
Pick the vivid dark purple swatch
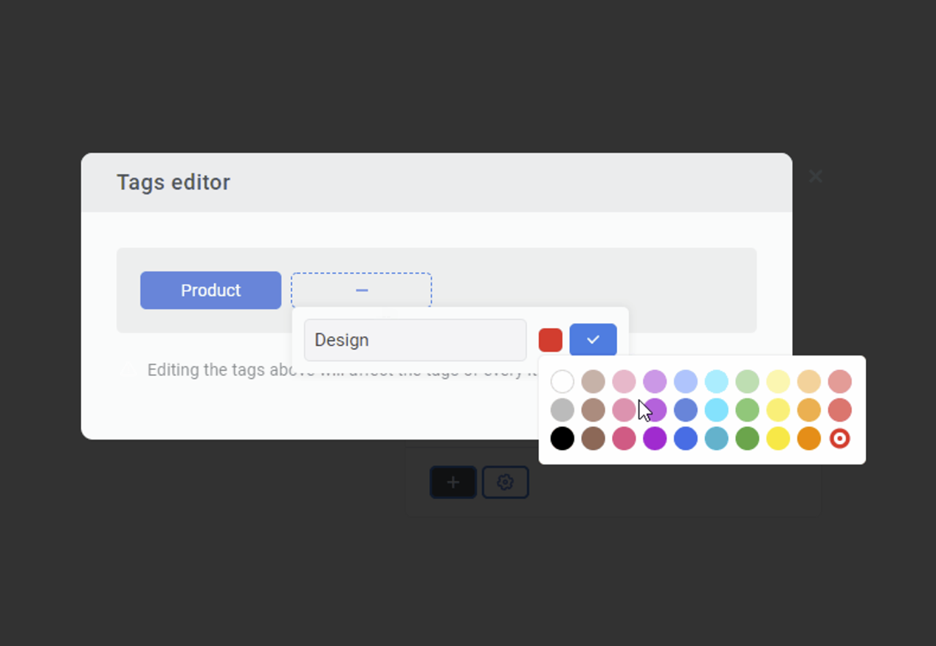[655, 439]
